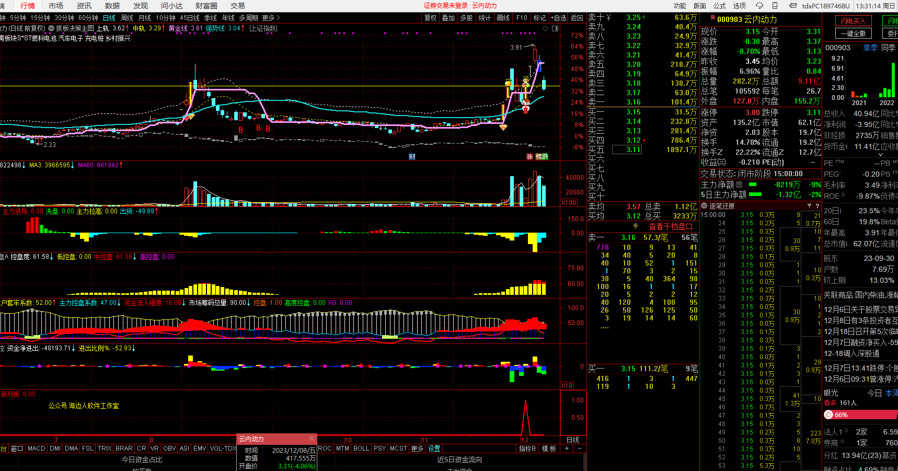Image resolution: width=898 pixels, height=471 pixels.
Task: Click the yen symbol next to 卖十
Action: point(608,17)
